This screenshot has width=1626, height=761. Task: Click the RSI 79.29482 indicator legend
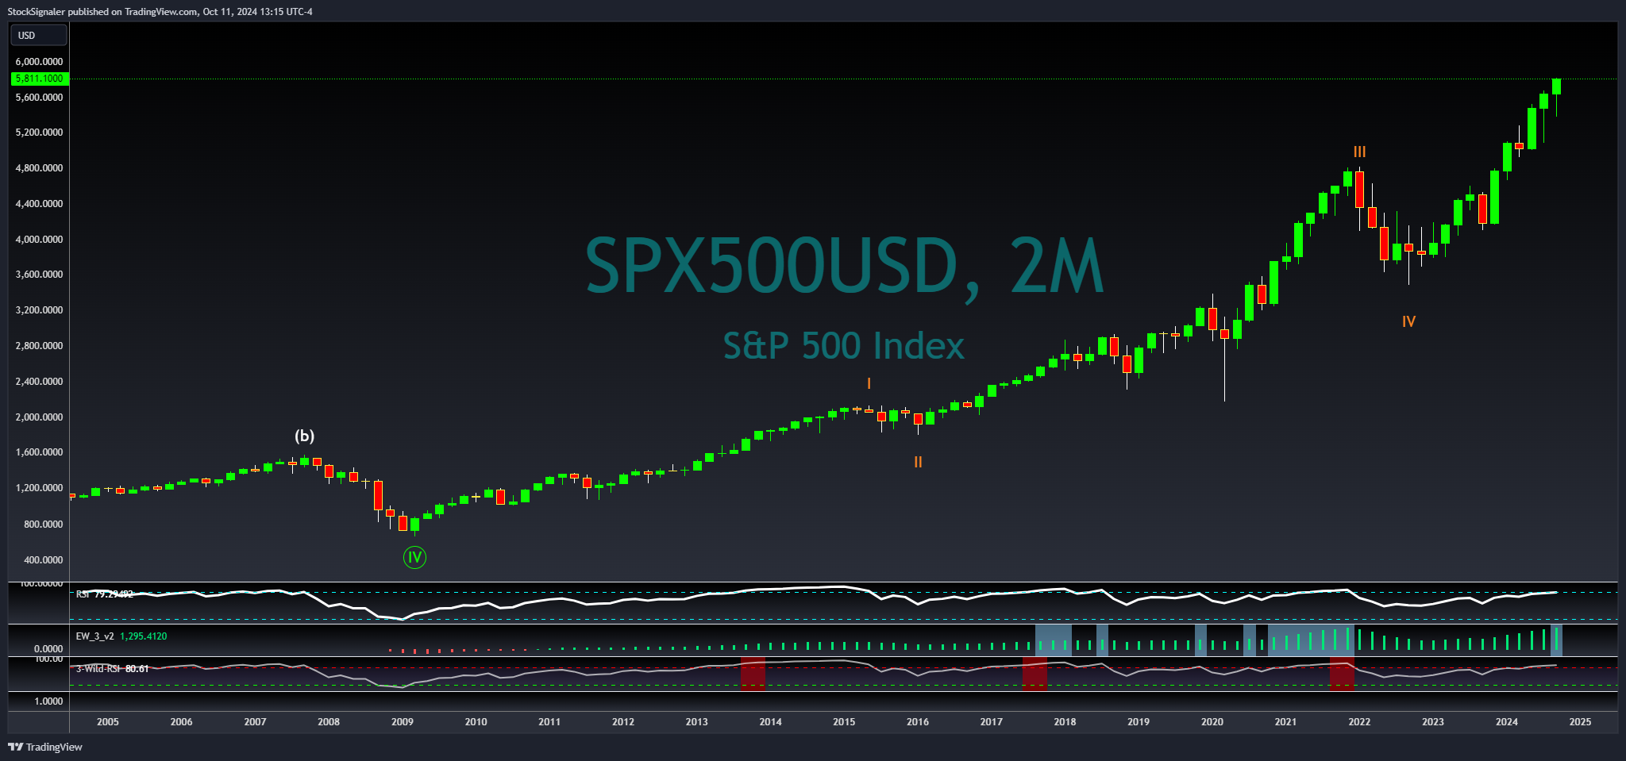(x=105, y=594)
